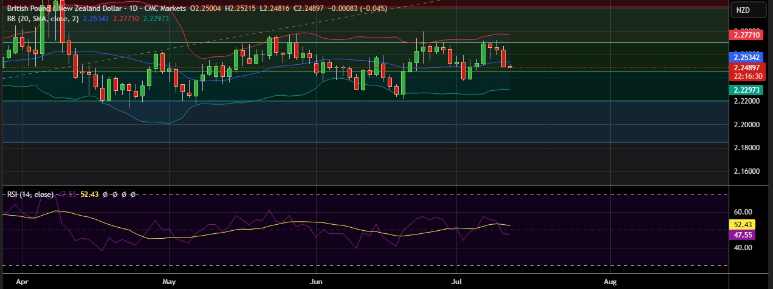The width and height of the screenshot is (773, 289).
Task: Click the Apr label on the time axis
Action: coord(22,282)
